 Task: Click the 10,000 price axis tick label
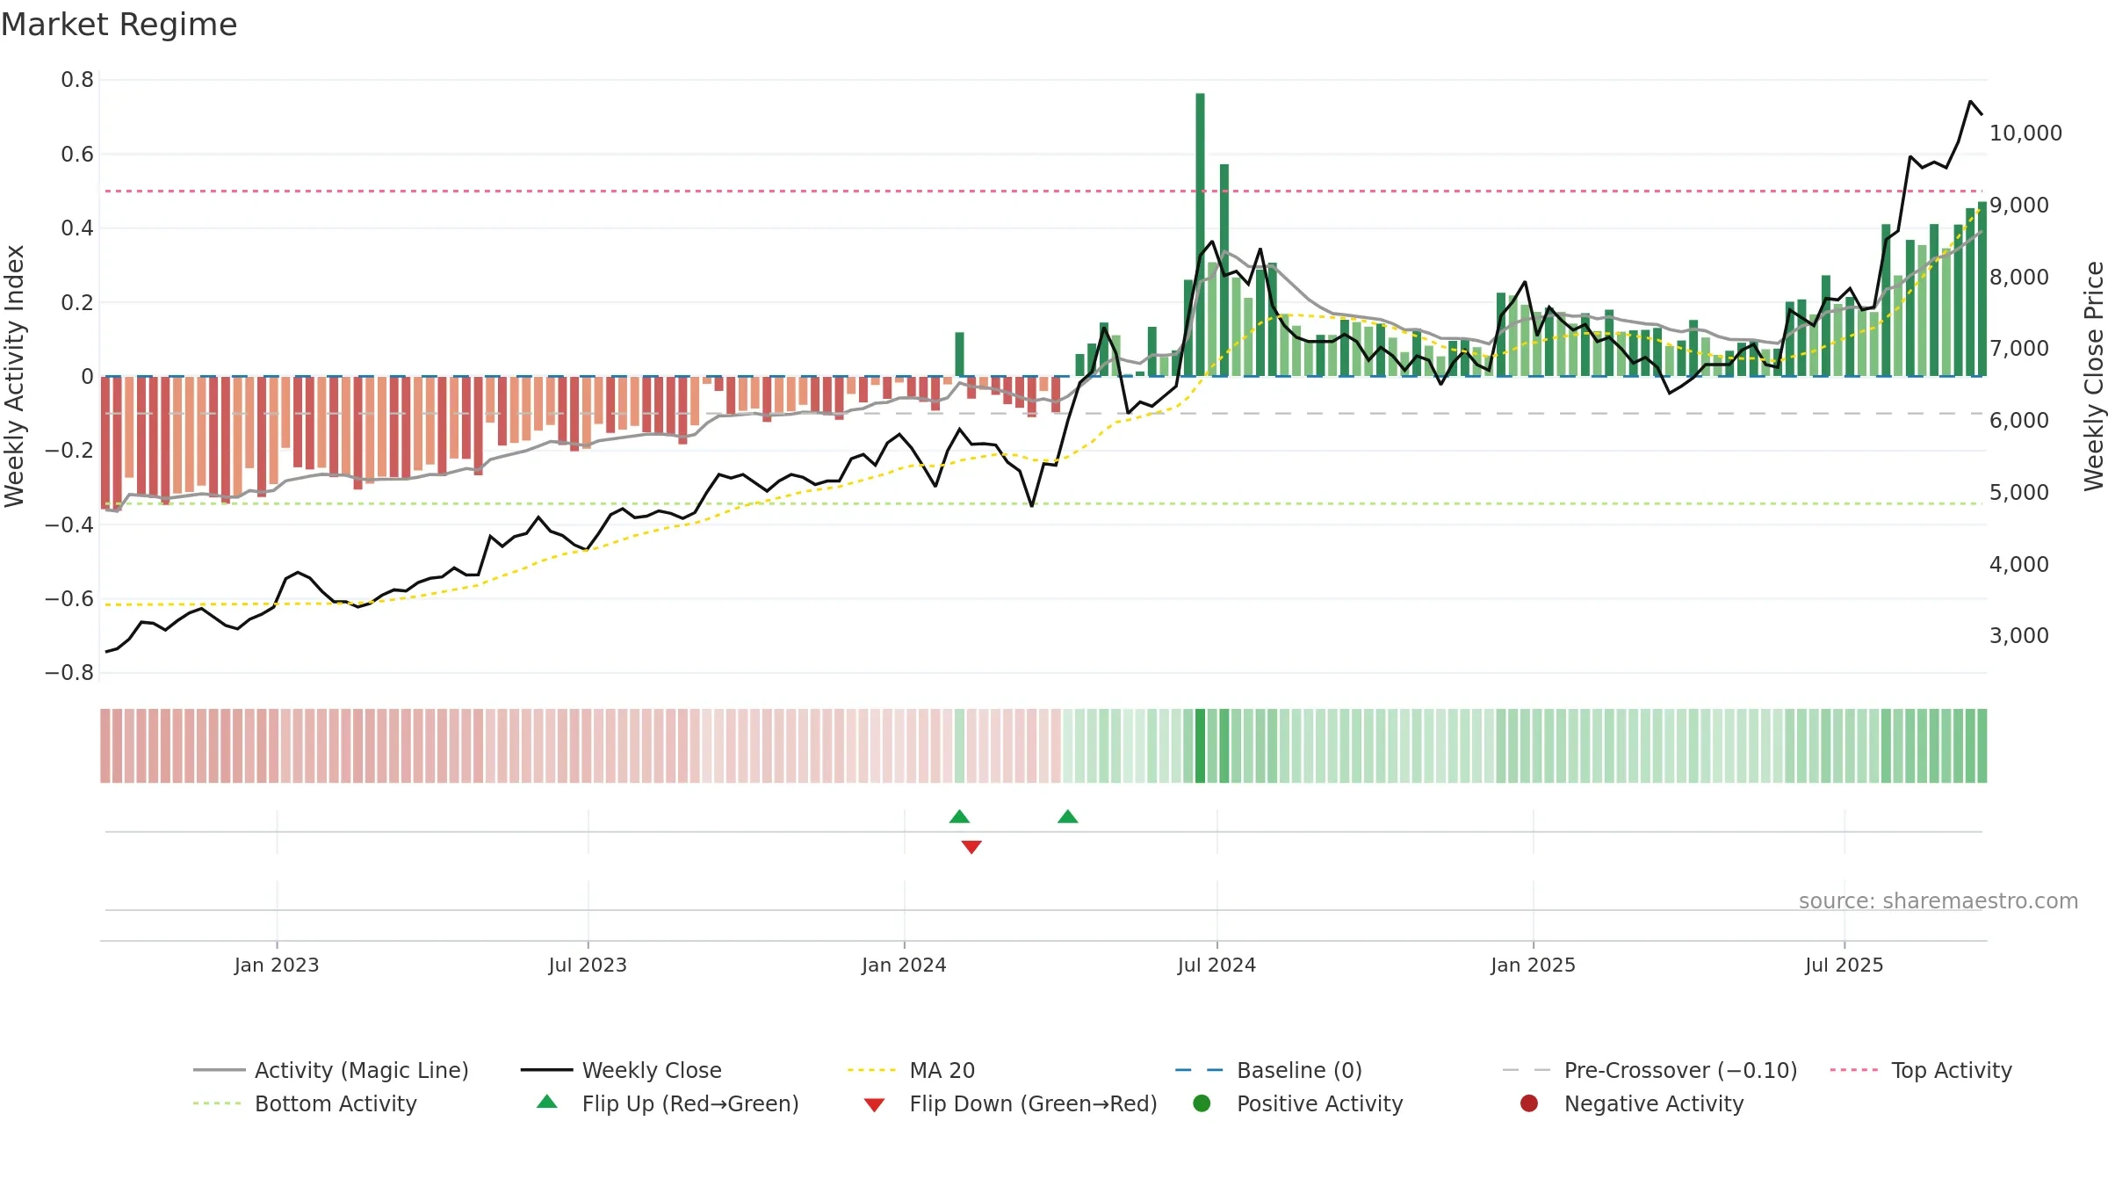(2025, 134)
